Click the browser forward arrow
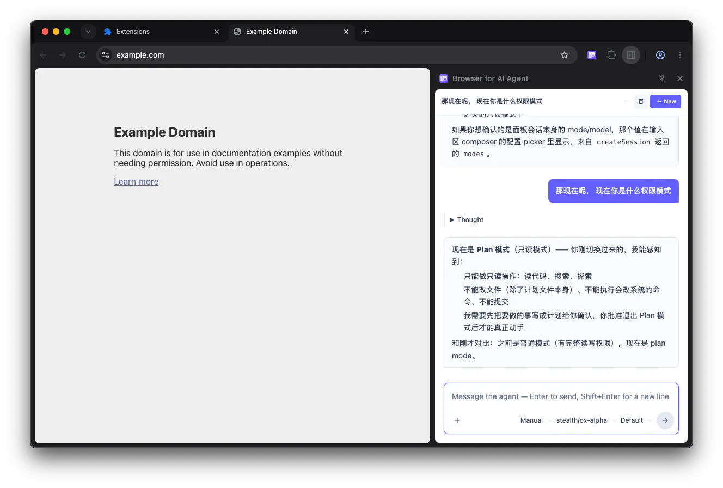Screen dimensions: 723x488 pos(63,55)
